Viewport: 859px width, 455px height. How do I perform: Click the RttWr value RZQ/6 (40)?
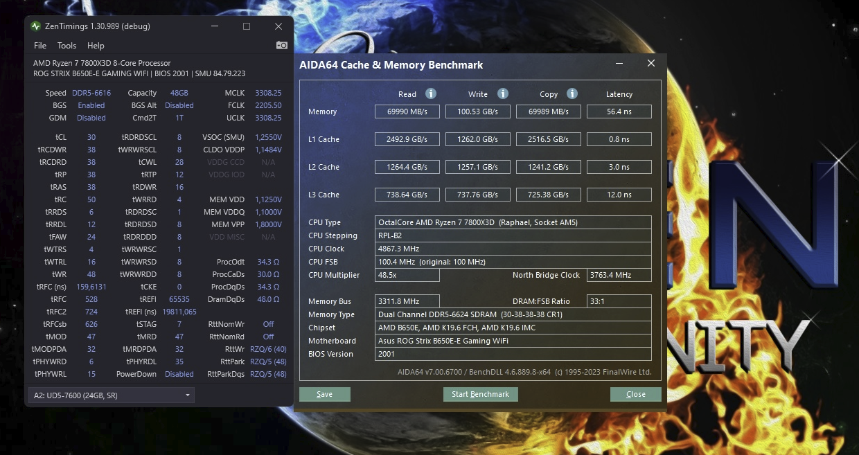[268, 349]
